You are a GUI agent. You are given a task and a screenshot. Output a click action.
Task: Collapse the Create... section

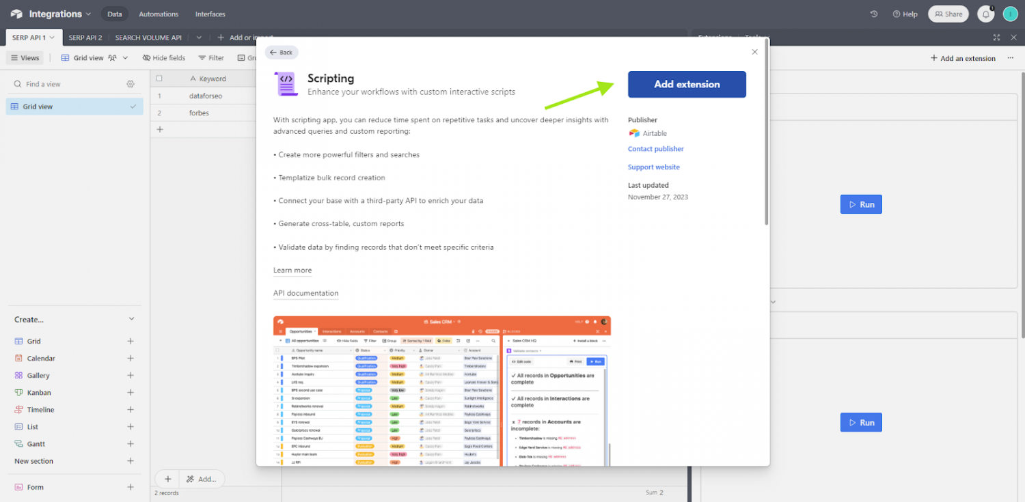point(130,318)
